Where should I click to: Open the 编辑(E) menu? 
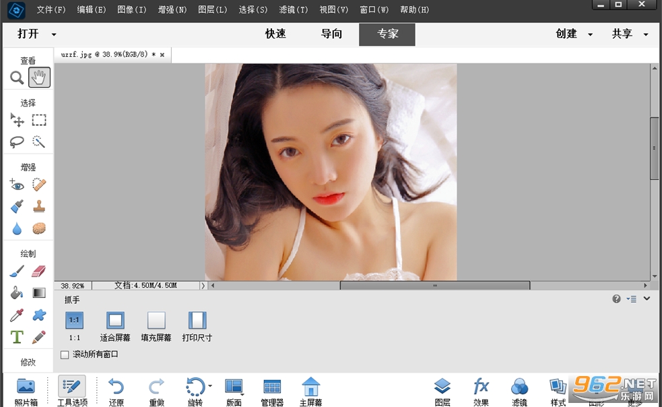click(x=91, y=9)
